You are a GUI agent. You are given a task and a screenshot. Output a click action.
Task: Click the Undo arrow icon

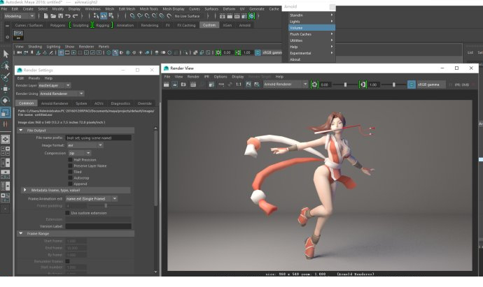point(68,16)
